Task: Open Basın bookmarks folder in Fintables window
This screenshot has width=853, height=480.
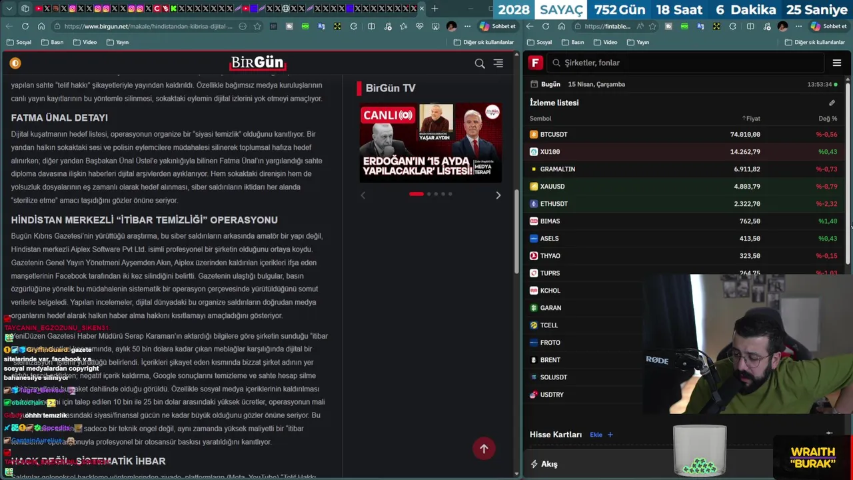Action: click(x=572, y=42)
